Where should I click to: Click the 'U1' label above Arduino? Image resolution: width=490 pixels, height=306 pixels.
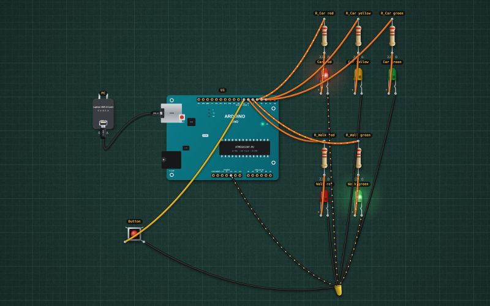222,90
